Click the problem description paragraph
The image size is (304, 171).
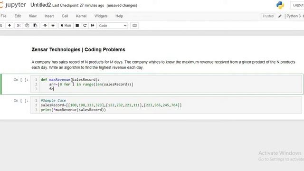(163, 65)
